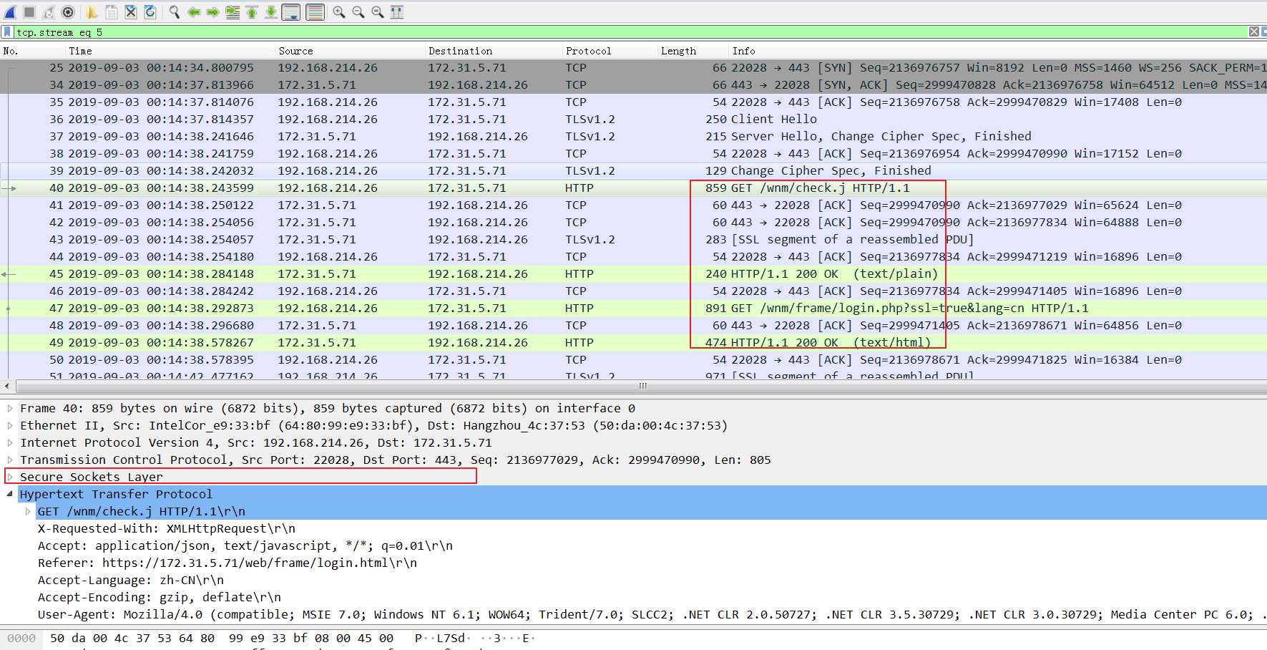1267x650 pixels.
Task: Toggle packet colorization rules
Action: point(315,12)
